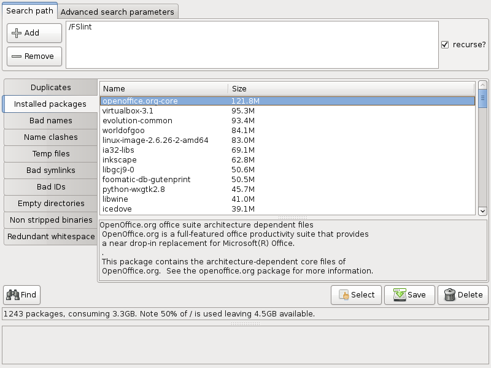This screenshot has height=368, width=491.
Task: Toggle the recurse checkbox
Action: [x=445, y=45]
